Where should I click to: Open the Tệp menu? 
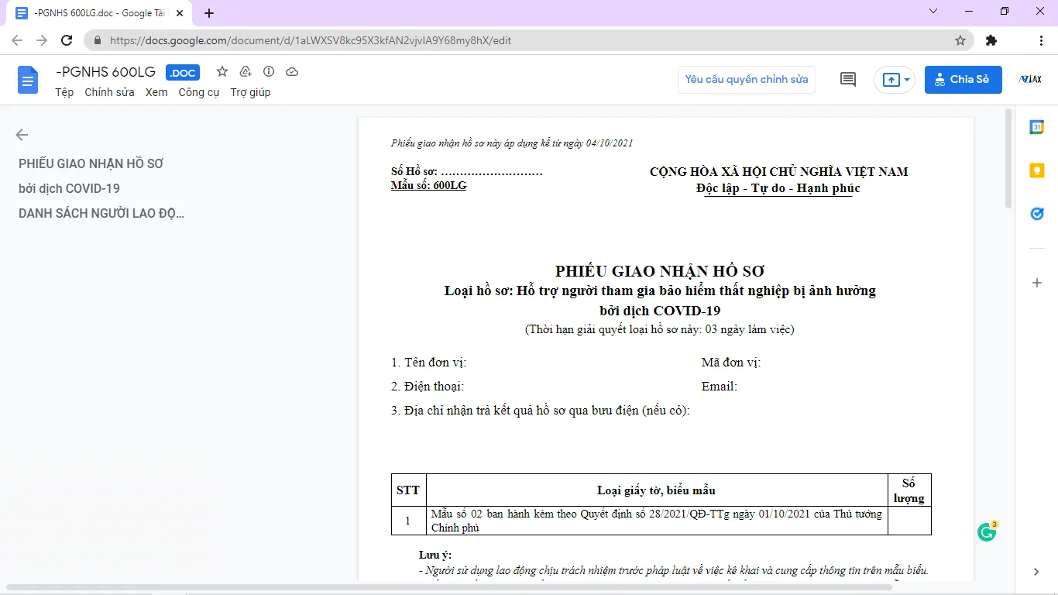point(64,92)
